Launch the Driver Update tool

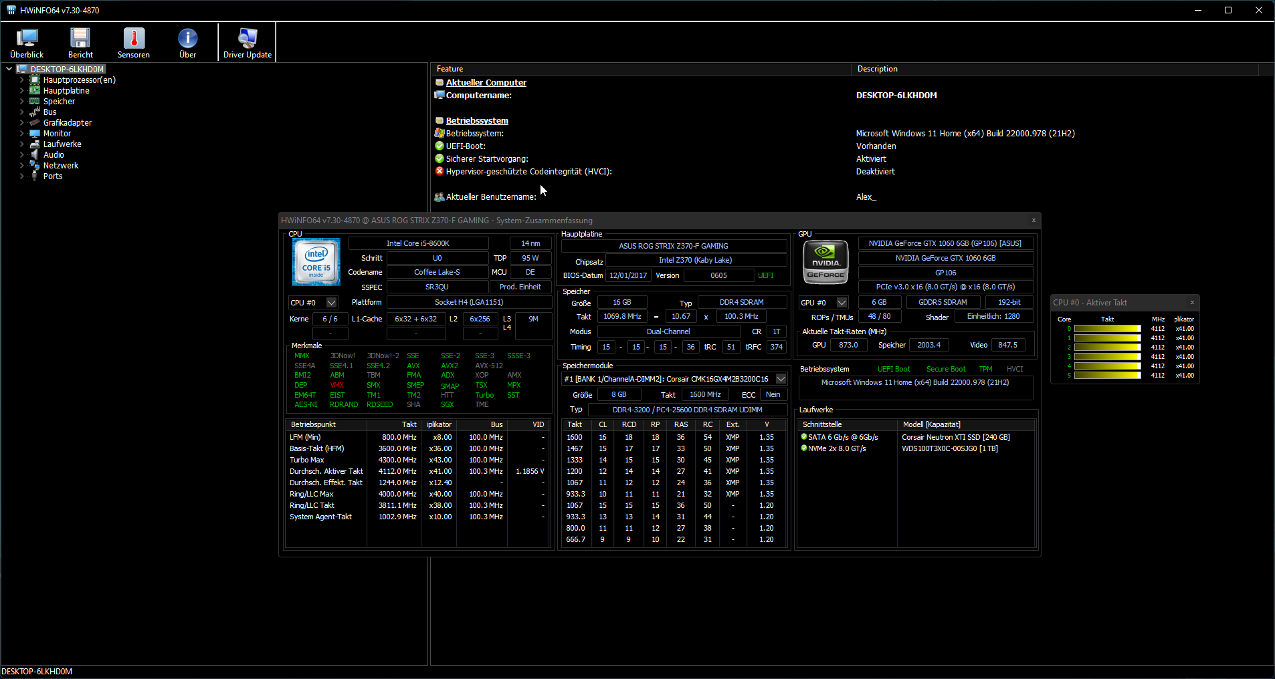coord(248,43)
